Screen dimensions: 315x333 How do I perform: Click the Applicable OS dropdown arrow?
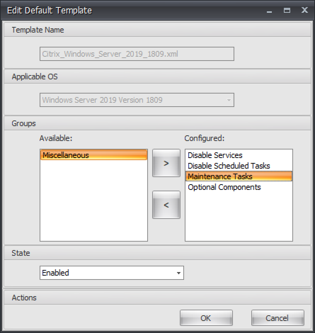coord(228,100)
